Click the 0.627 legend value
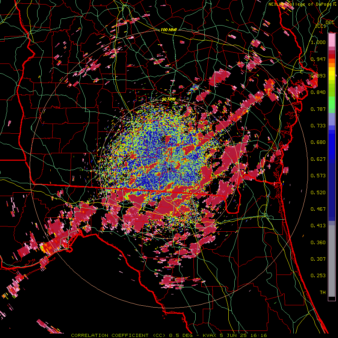Image resolution: width=338 pixels, height=338 pixels. pos(318,159)
